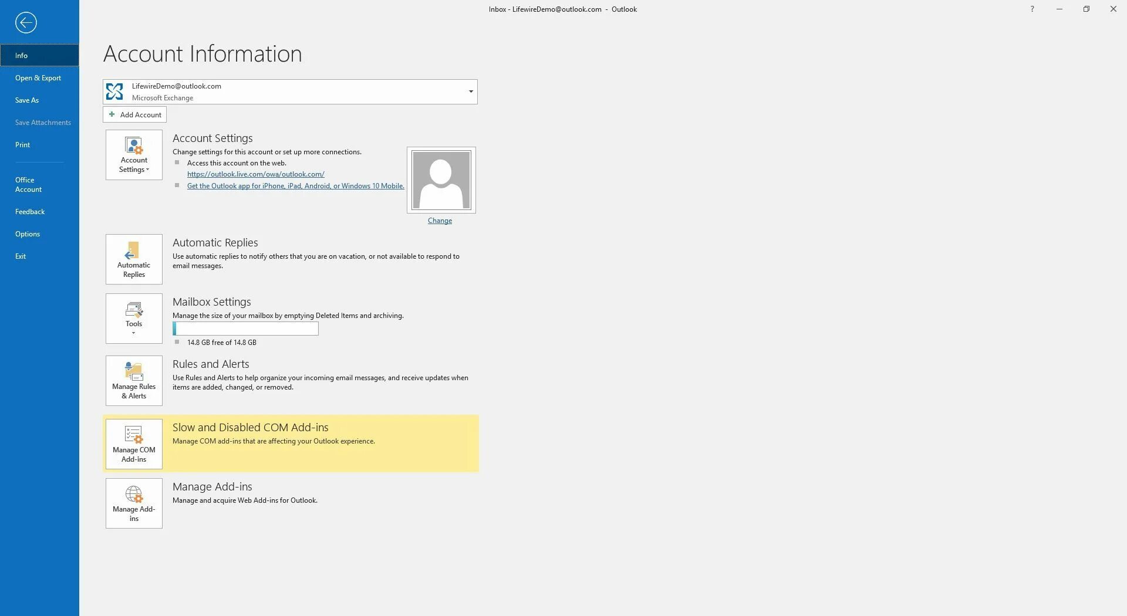This screenshot has height=616, width=1127.
Task: Click 'Access this account on the web.' text
Action: (237, 163)
